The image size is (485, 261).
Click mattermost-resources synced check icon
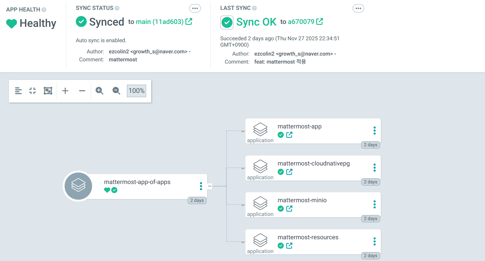click(x=281, y=246)
